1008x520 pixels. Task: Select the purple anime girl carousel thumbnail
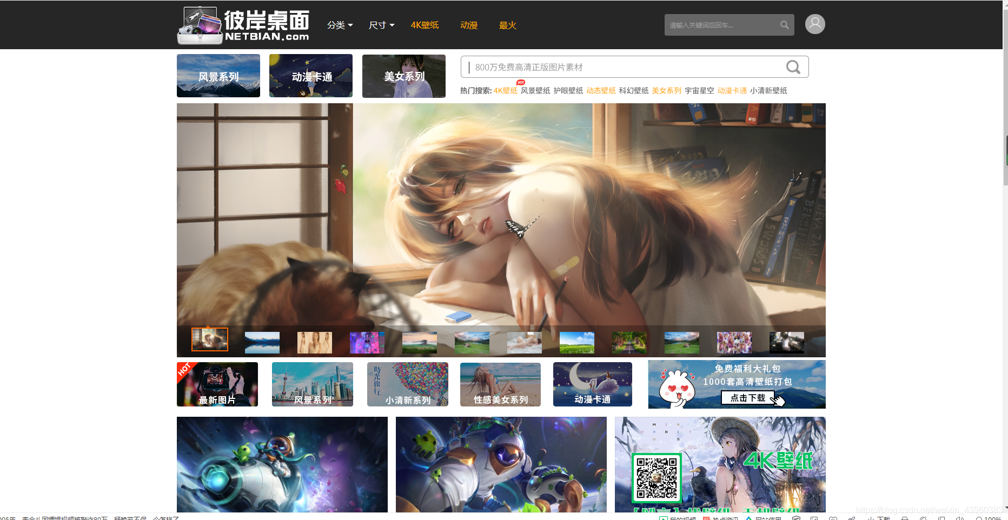367,343
